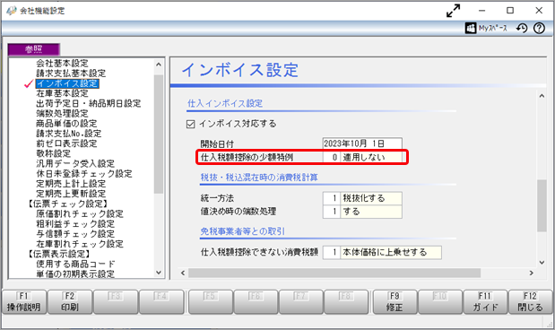Click the left list vertical scrollbar thumb
The width and height of the screenshot is (555, 330).
[x=159, y=134]
